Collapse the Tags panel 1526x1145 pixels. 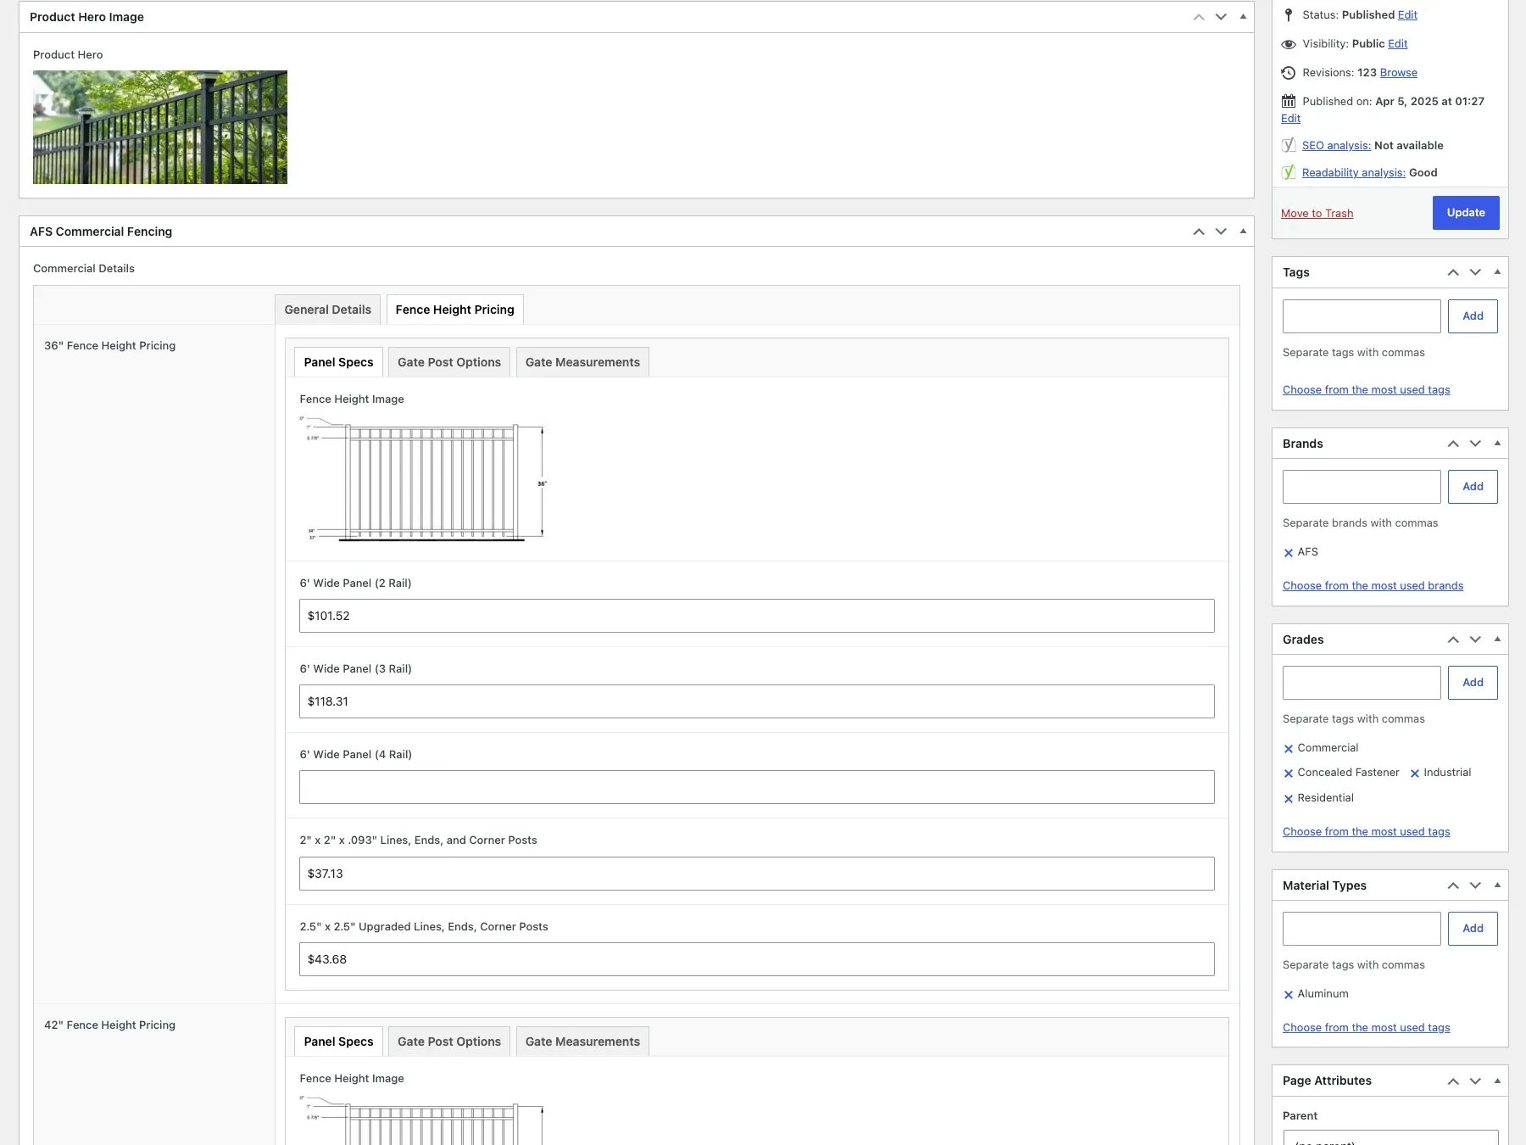click(x=1497, y=272)
